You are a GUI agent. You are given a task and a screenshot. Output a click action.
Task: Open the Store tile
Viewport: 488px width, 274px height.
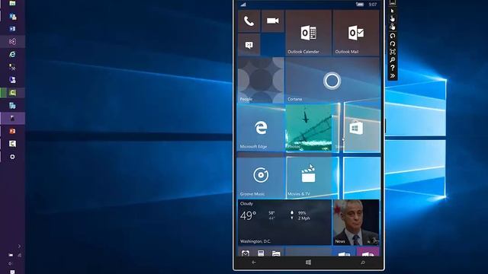[356, 128]
